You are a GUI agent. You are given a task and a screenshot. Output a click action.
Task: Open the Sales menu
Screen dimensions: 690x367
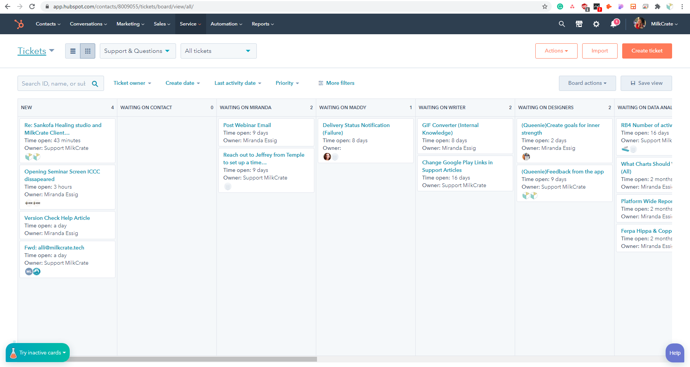coord(162,24)
